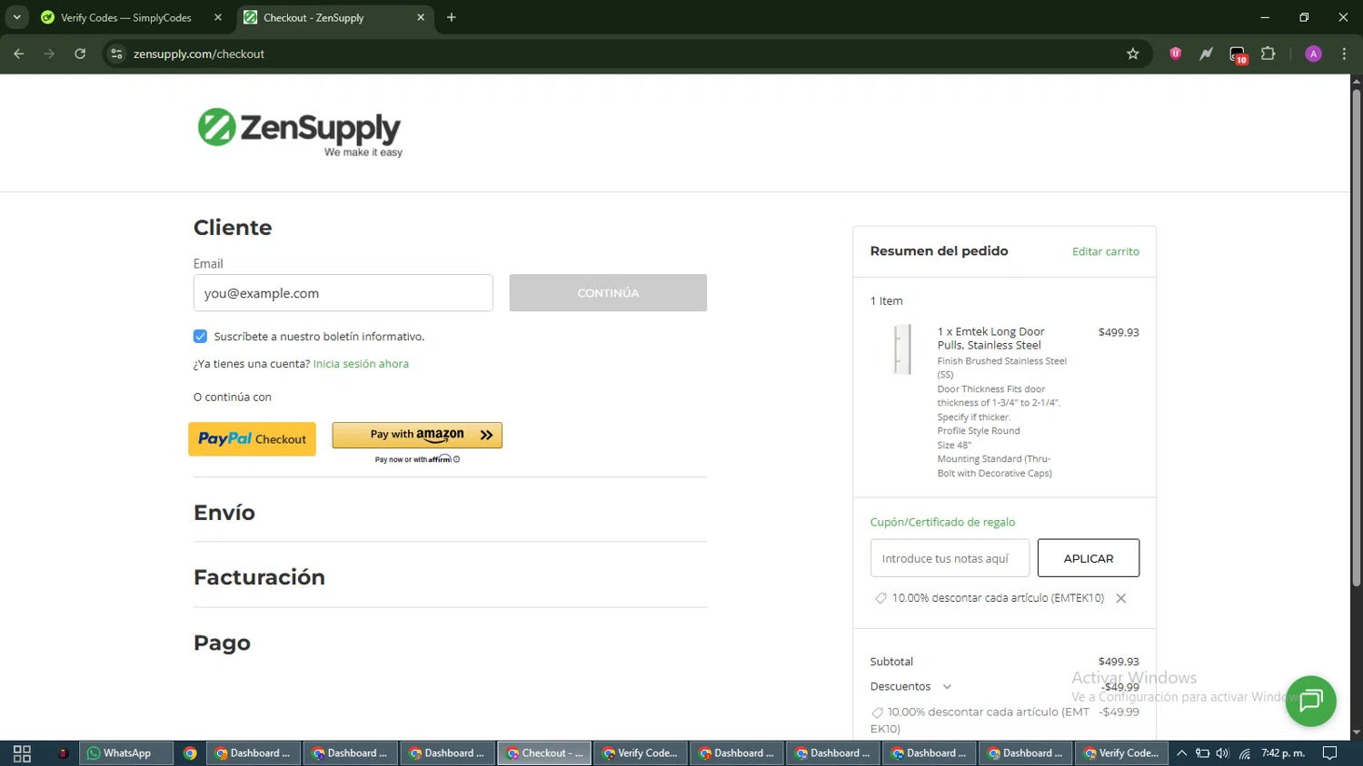The image size is (1363, 766).
Task: View site information for zensupply.com
Action: pyautogui.click(x=116, y=54)
